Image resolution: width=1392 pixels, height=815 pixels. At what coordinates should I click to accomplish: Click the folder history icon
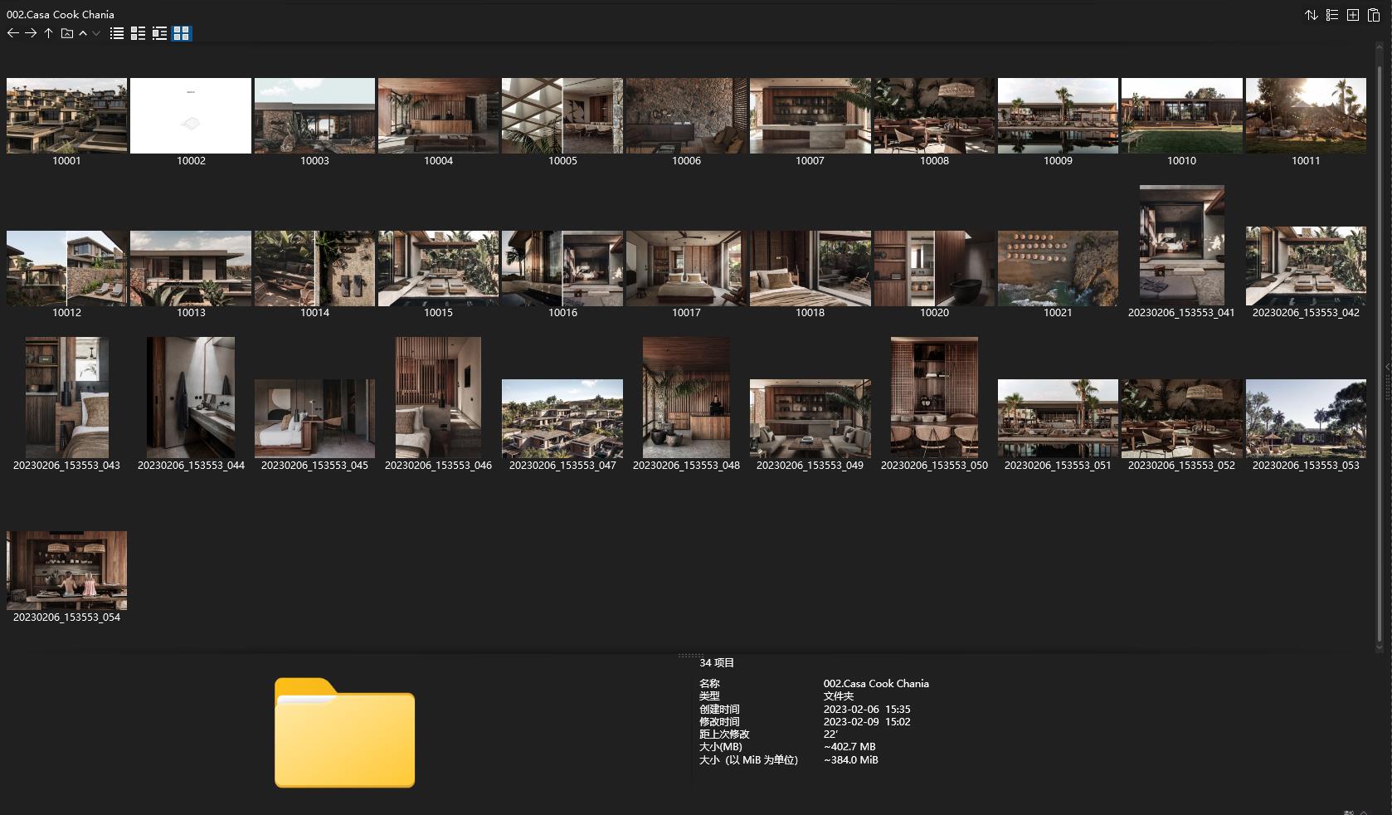click(x=67, y=33)
